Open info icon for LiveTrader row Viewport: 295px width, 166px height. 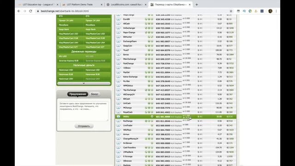point(118,125)
